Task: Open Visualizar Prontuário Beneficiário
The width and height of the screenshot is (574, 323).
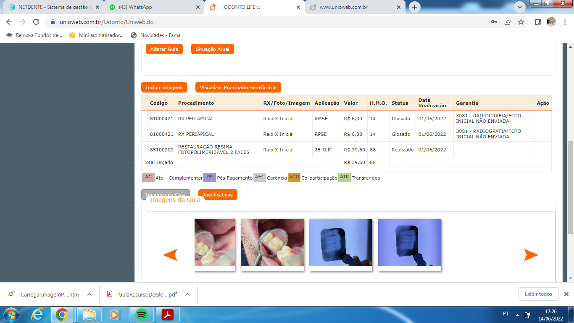Action: pyautogui.click(x=238, y=87)
